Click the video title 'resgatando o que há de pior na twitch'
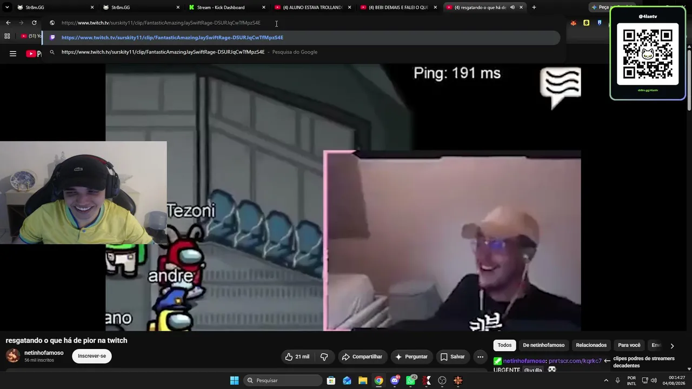This screenshot has height=389, width=692. coord(66,340)
